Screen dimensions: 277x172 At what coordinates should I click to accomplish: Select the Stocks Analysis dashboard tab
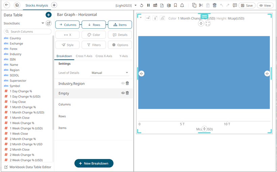37,5
